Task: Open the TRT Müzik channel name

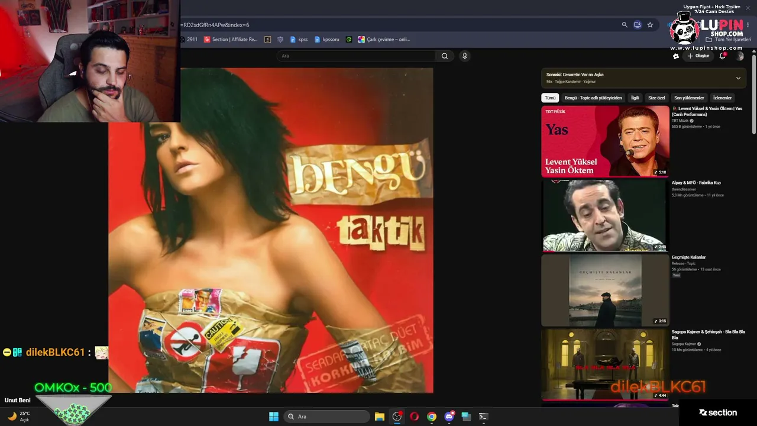Action: pyautogui.click(x=680, y=121)
